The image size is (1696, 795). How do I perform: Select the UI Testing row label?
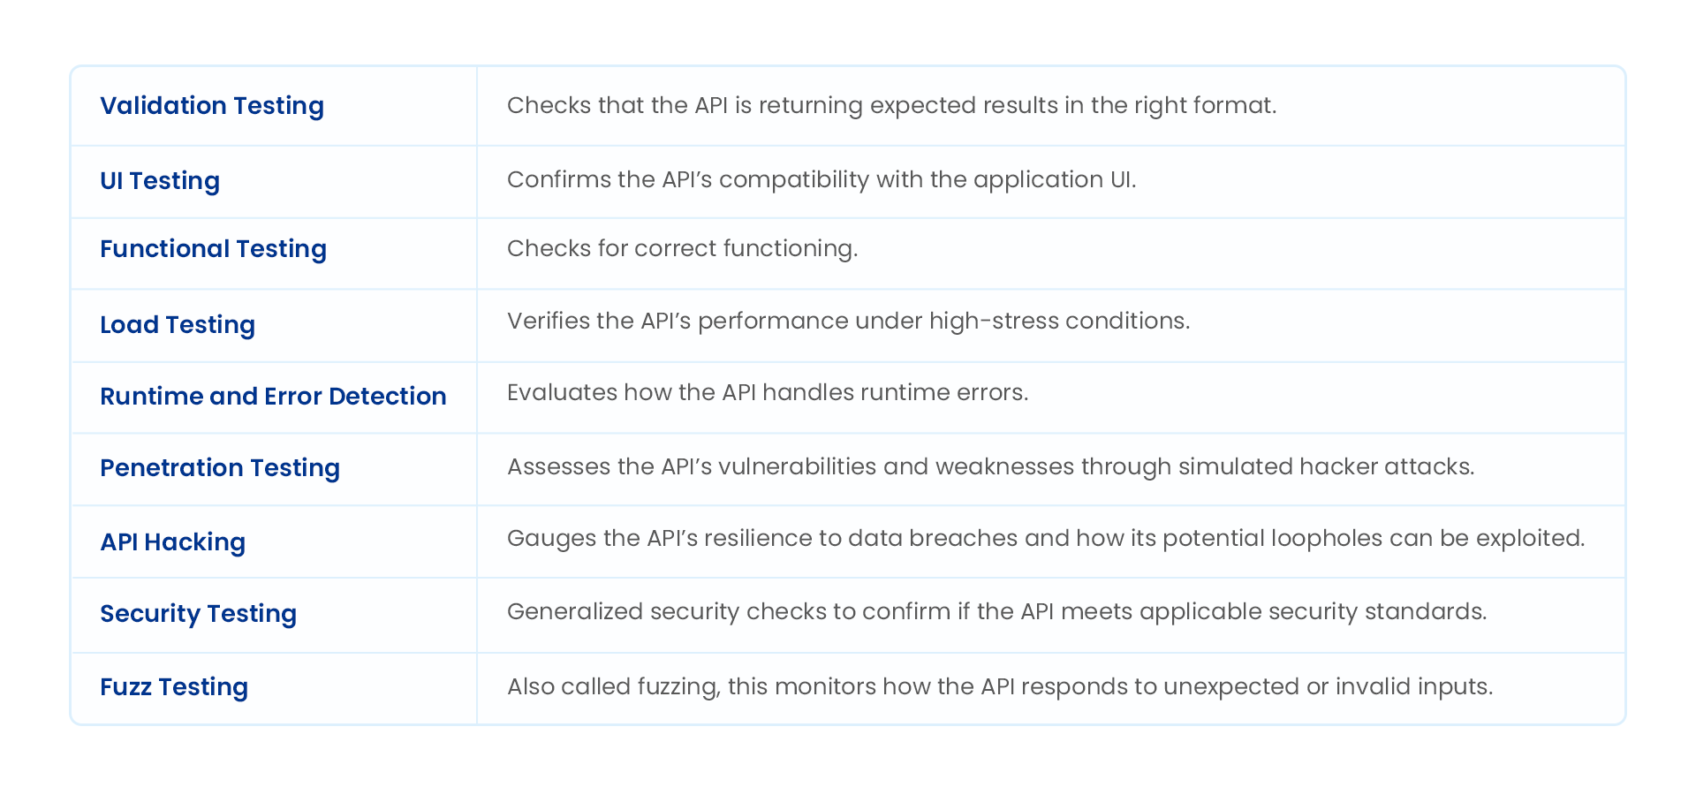tap(160, 181)
